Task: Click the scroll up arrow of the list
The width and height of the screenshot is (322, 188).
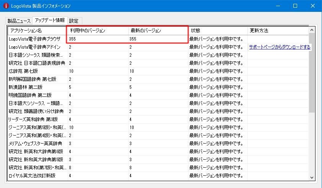Action: (312, 30)
